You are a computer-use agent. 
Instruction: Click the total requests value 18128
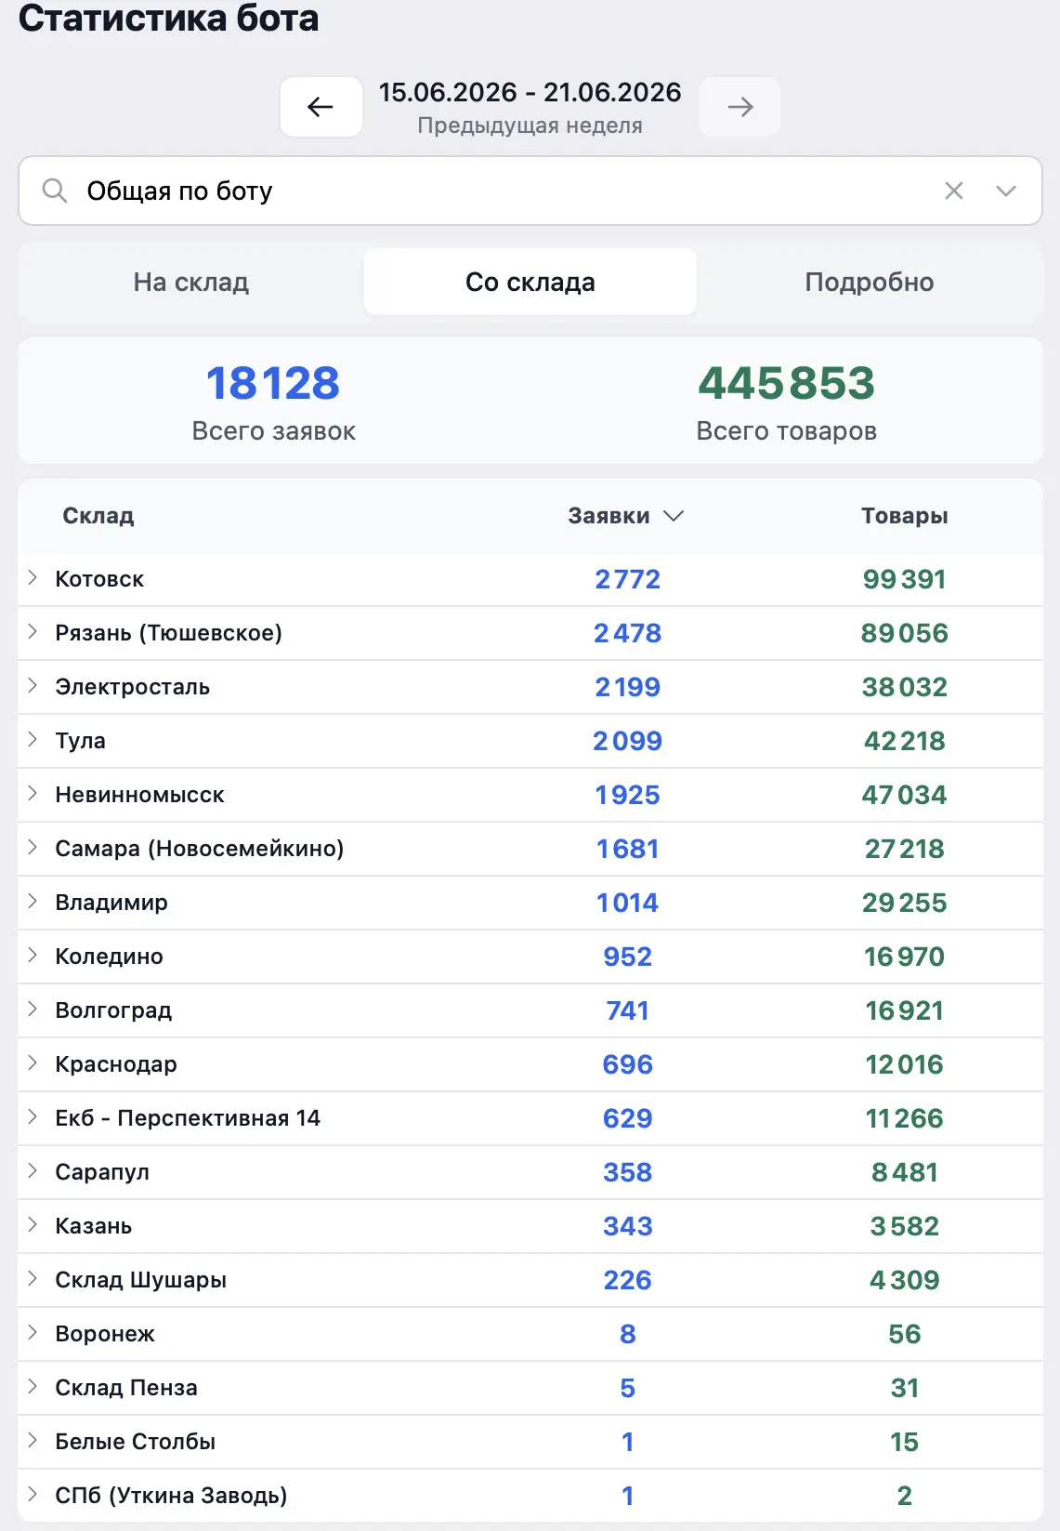point(273,383)
